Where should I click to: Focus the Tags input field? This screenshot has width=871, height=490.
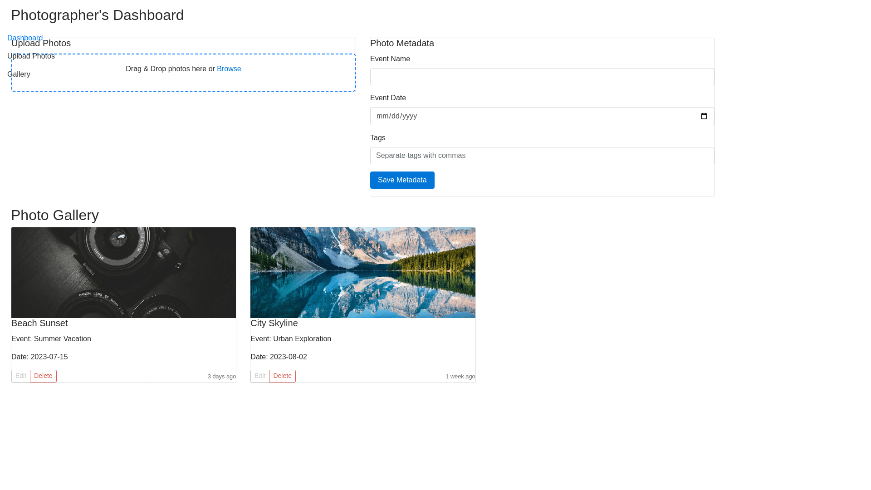click(542, 156)
